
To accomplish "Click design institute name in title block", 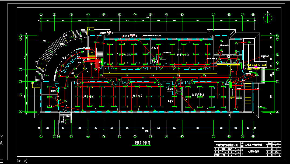I will [x=227, y=145].
